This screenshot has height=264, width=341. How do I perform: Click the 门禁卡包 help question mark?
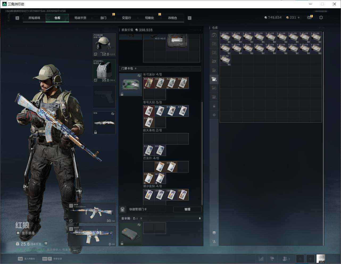(x=136, y=69)
